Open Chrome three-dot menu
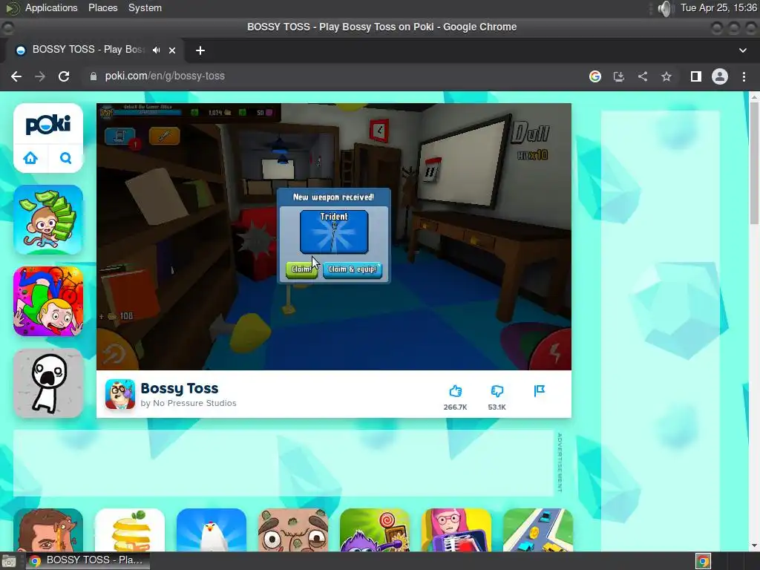The width and height of the screenshot is (760, 570). click(x=744, y=76)
